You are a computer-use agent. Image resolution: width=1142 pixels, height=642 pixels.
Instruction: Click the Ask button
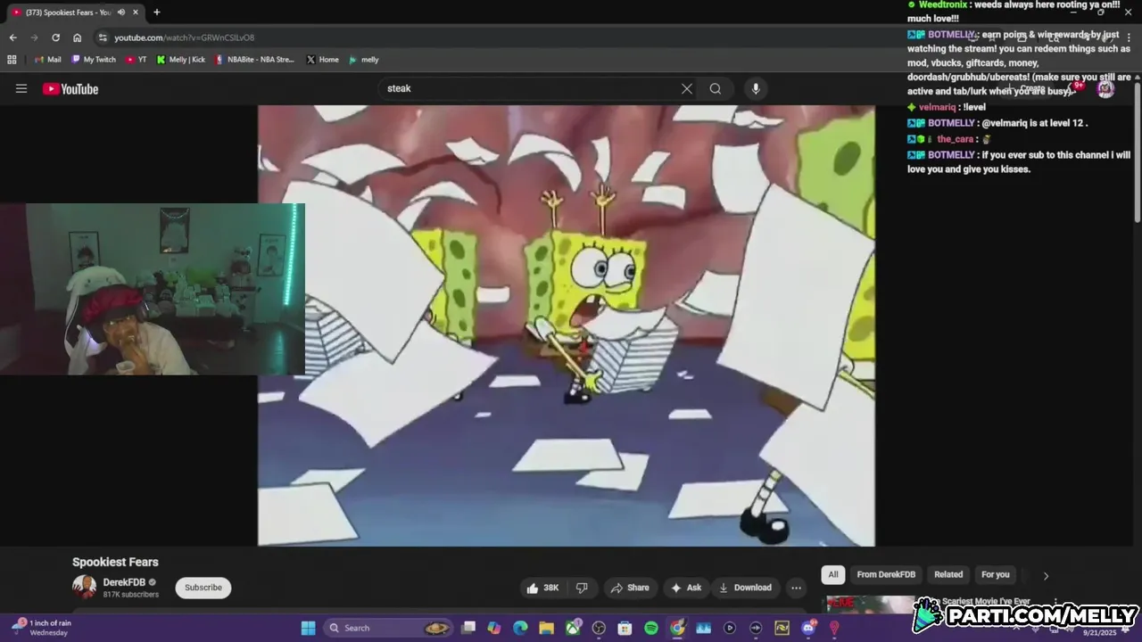[x=686, y=588]
